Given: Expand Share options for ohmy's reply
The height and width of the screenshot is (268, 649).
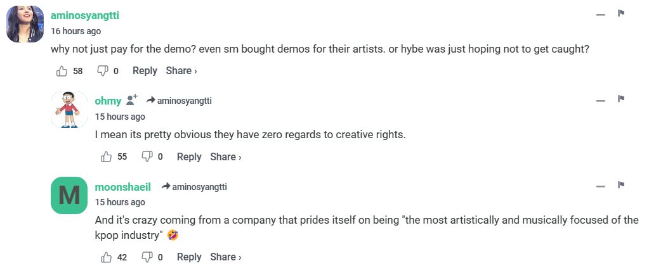Looking at the screenshot, I should (x=226, y=156).
